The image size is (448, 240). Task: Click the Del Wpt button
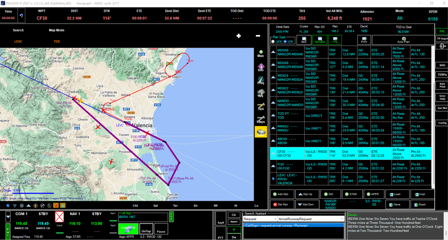tap(282, 204)
